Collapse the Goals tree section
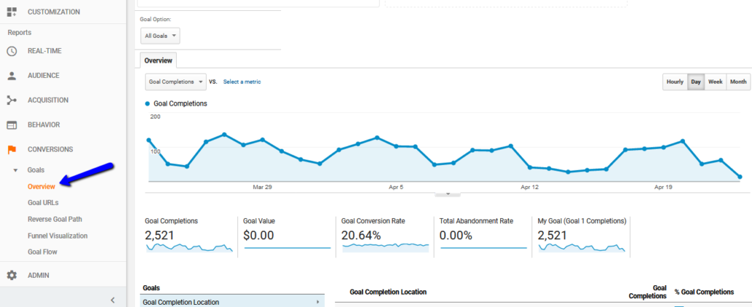Image resolution: width=752 pixels, height=307 pixels. pos(16,170)
